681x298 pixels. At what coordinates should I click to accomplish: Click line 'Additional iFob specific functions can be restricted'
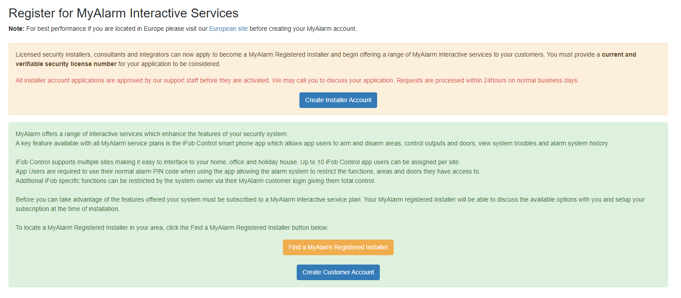coord(195,181)
